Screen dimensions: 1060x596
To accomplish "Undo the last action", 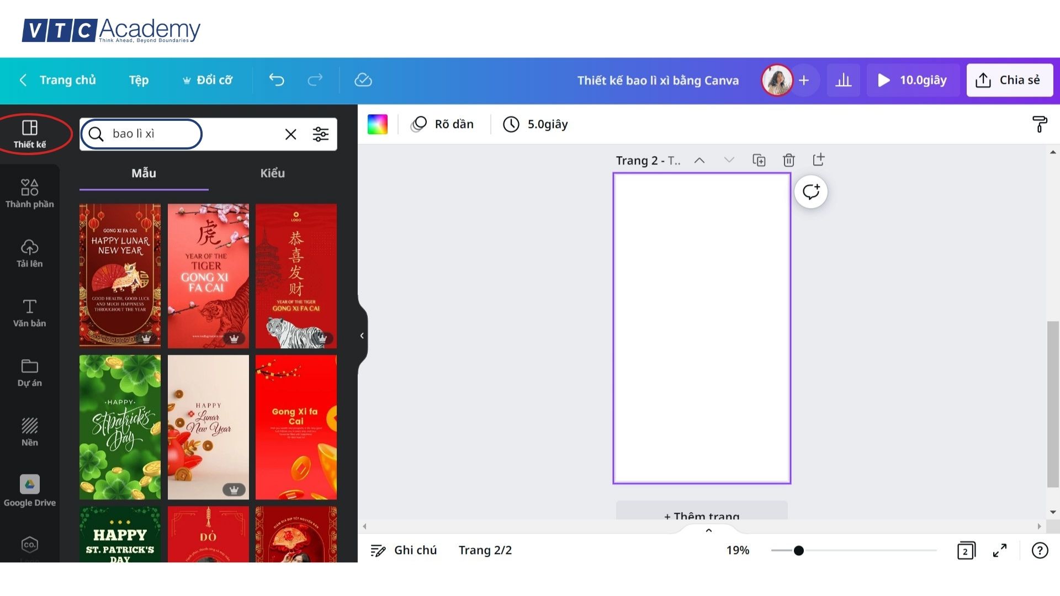I will click(277, 80).
